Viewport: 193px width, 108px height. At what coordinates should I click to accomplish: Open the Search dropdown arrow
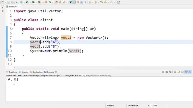[67, 2]
